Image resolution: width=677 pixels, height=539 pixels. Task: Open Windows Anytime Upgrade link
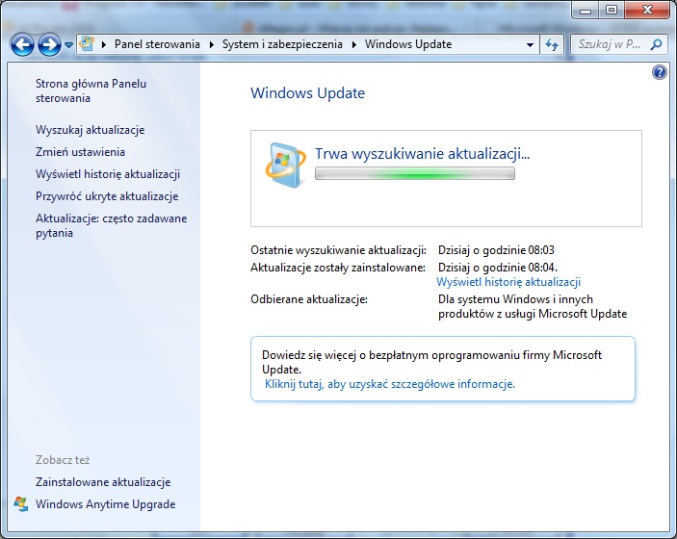105,504
